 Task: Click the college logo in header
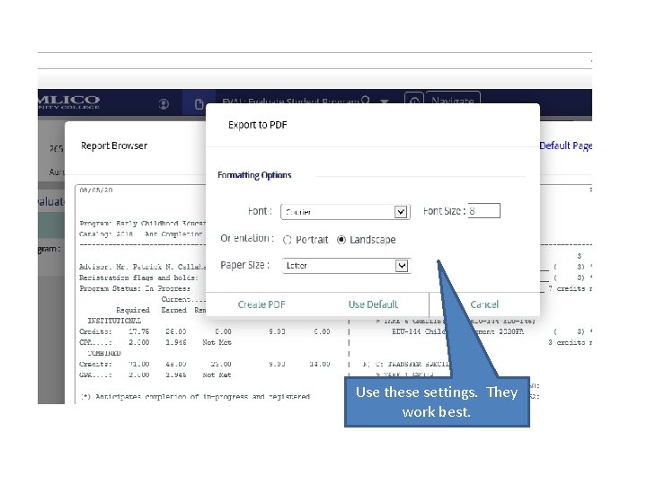[x=69, y=101]
